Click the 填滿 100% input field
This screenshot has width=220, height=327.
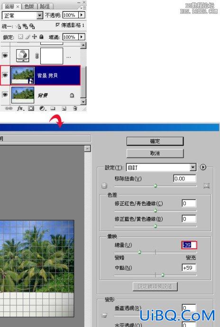(x=71, y=37)
